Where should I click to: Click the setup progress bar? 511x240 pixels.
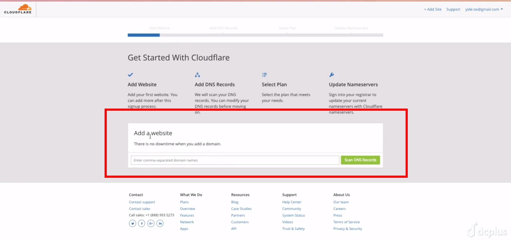point(255,35)
